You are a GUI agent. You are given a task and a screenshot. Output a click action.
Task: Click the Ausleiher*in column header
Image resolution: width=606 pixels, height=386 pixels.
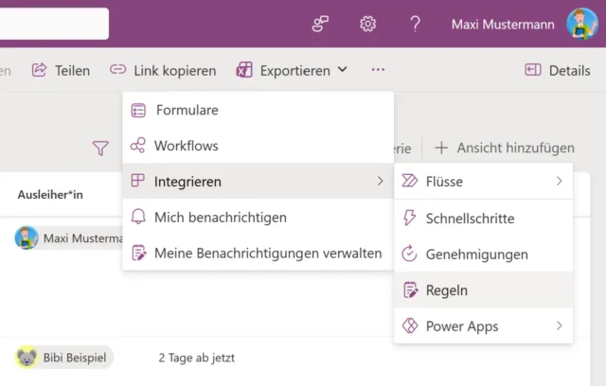coord(50,195)
